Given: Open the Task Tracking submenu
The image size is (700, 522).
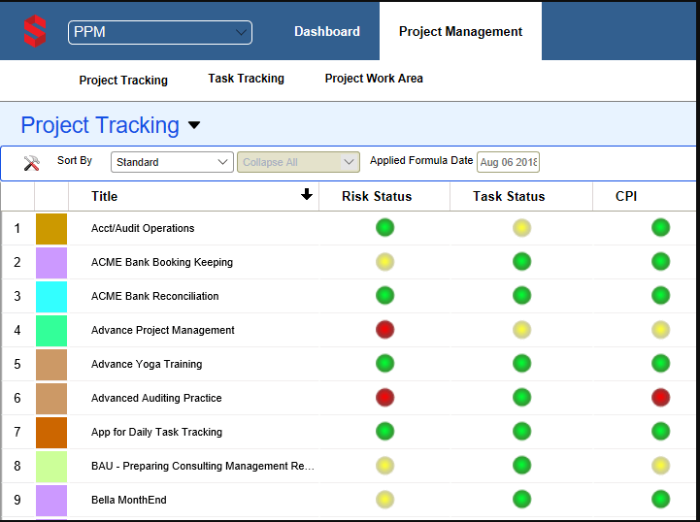Looking at the screenshot, I should tap(246, 79).
